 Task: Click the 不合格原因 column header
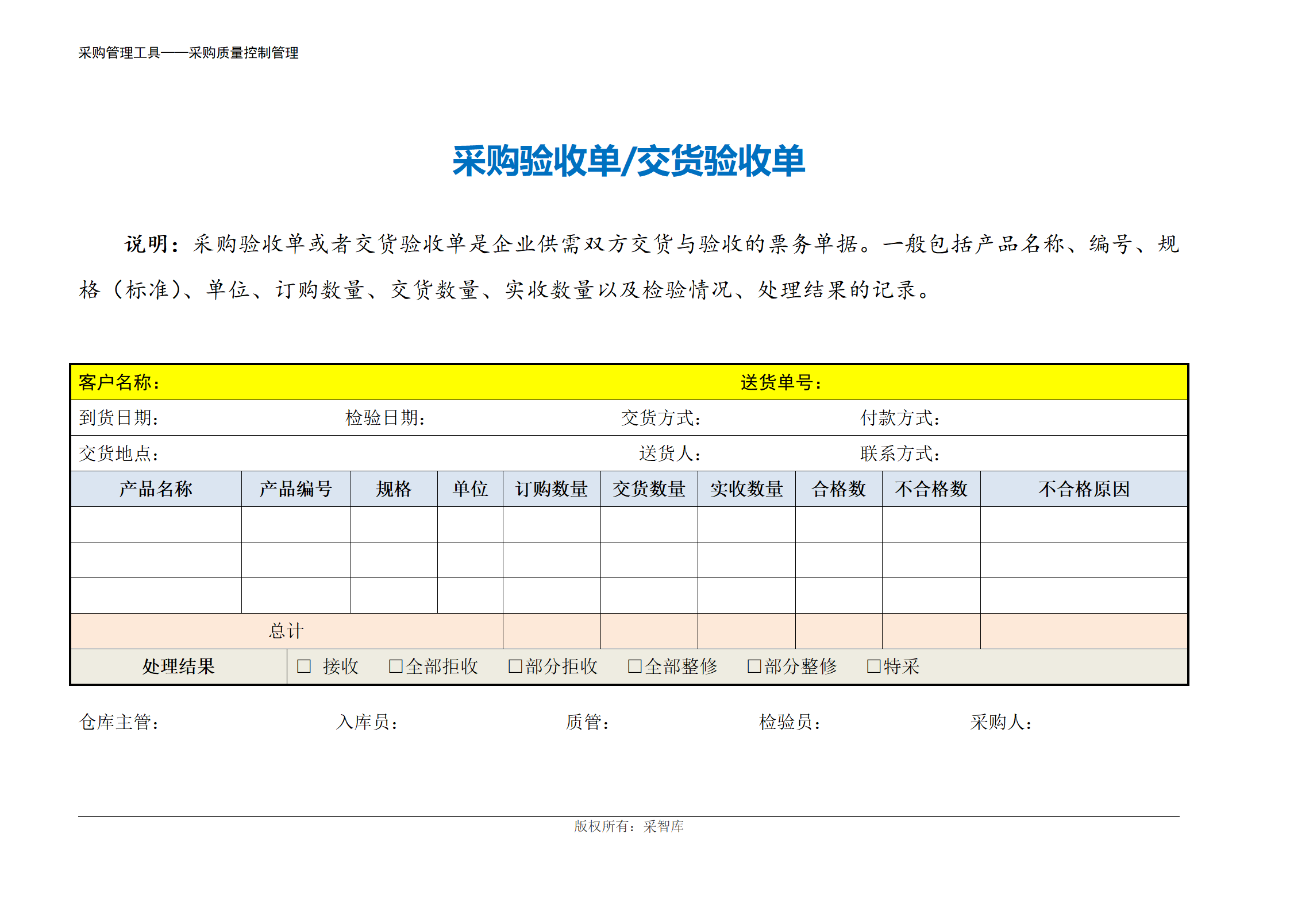(1084, 489)
